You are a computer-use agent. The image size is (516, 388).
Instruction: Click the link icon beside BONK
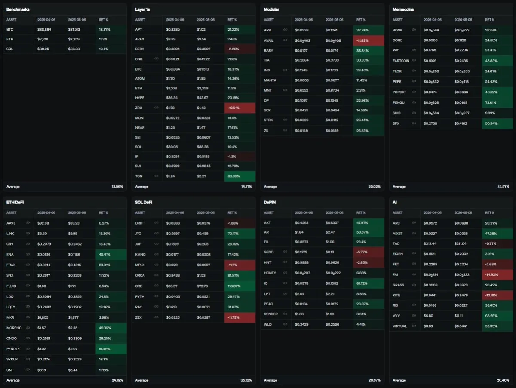[414, 30]
